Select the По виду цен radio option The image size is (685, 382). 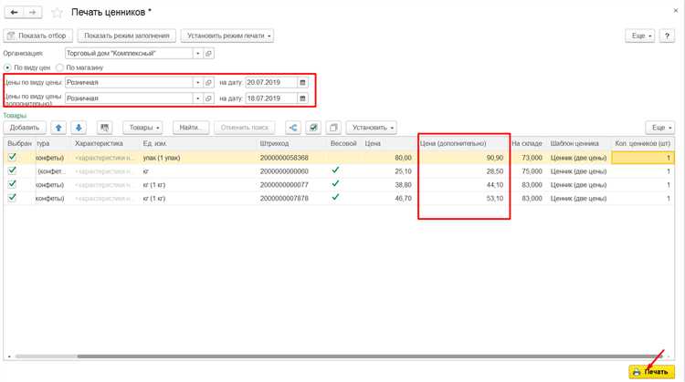(x=8, y=67)
